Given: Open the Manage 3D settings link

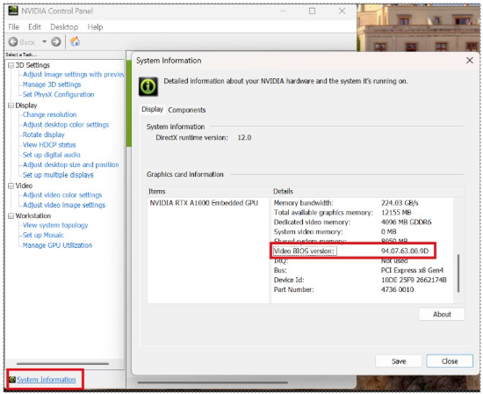Looking at the screenshot, I should [x=52, y=84].
